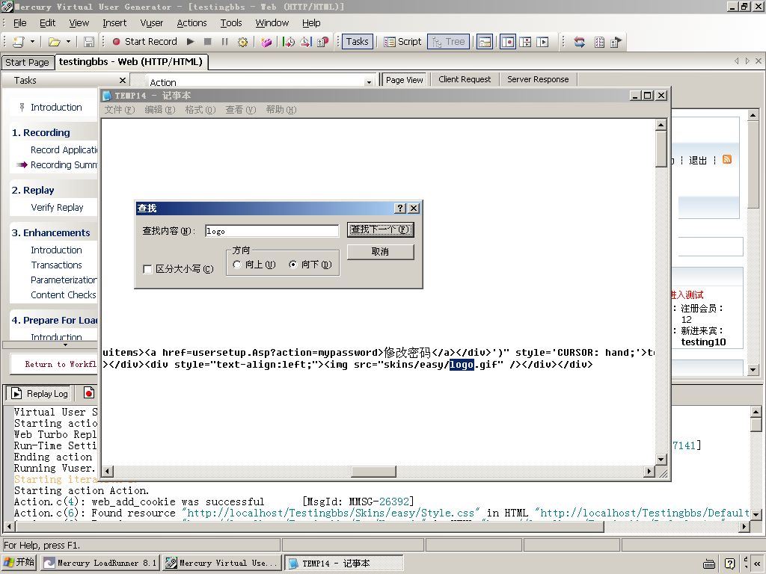Click the Start Transaction clock icon

288,42
